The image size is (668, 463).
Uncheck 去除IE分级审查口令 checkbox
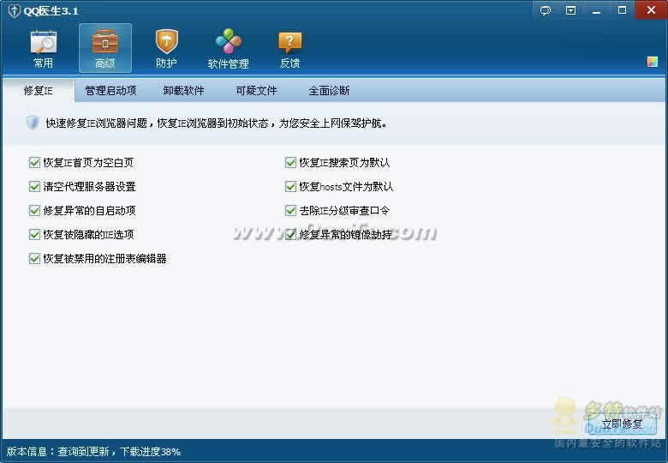click(290, 210)
